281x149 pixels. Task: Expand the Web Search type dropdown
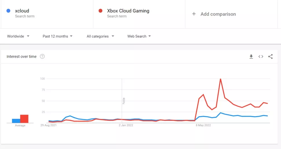point(139,36)
